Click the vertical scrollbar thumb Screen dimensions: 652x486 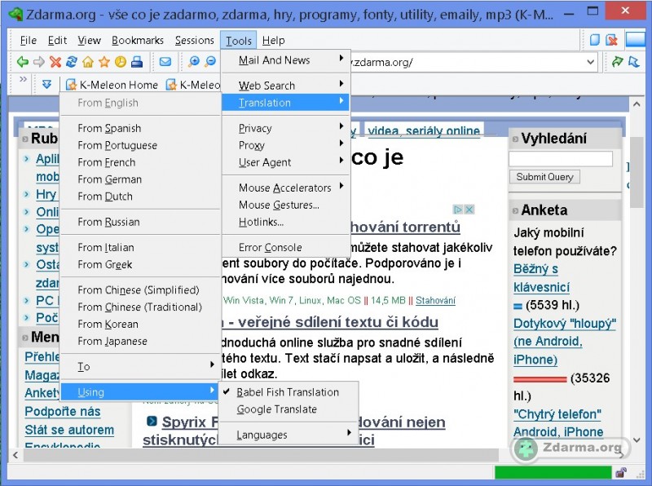pyautogui.click(x=637, y=173)
